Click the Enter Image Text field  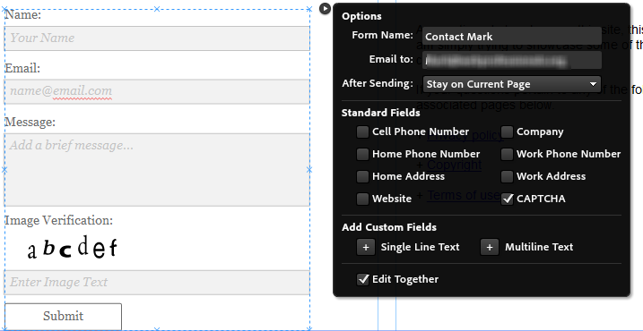click(157, 283)
